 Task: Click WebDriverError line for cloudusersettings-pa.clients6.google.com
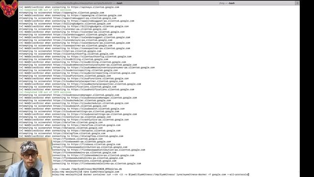pos(78,114)
